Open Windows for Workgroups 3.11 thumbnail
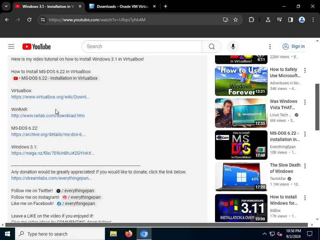The image size is (320, 240). (x=241, y=208)
